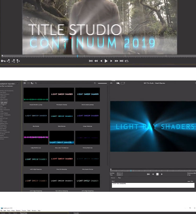The width and height of the screenshot is (196, 214).
Task: Stop the preset preview playback
Action: pos(157,174)
